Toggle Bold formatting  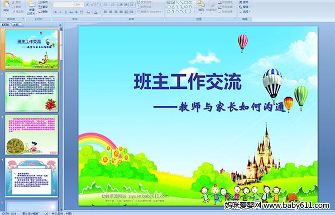pos(55,12)
